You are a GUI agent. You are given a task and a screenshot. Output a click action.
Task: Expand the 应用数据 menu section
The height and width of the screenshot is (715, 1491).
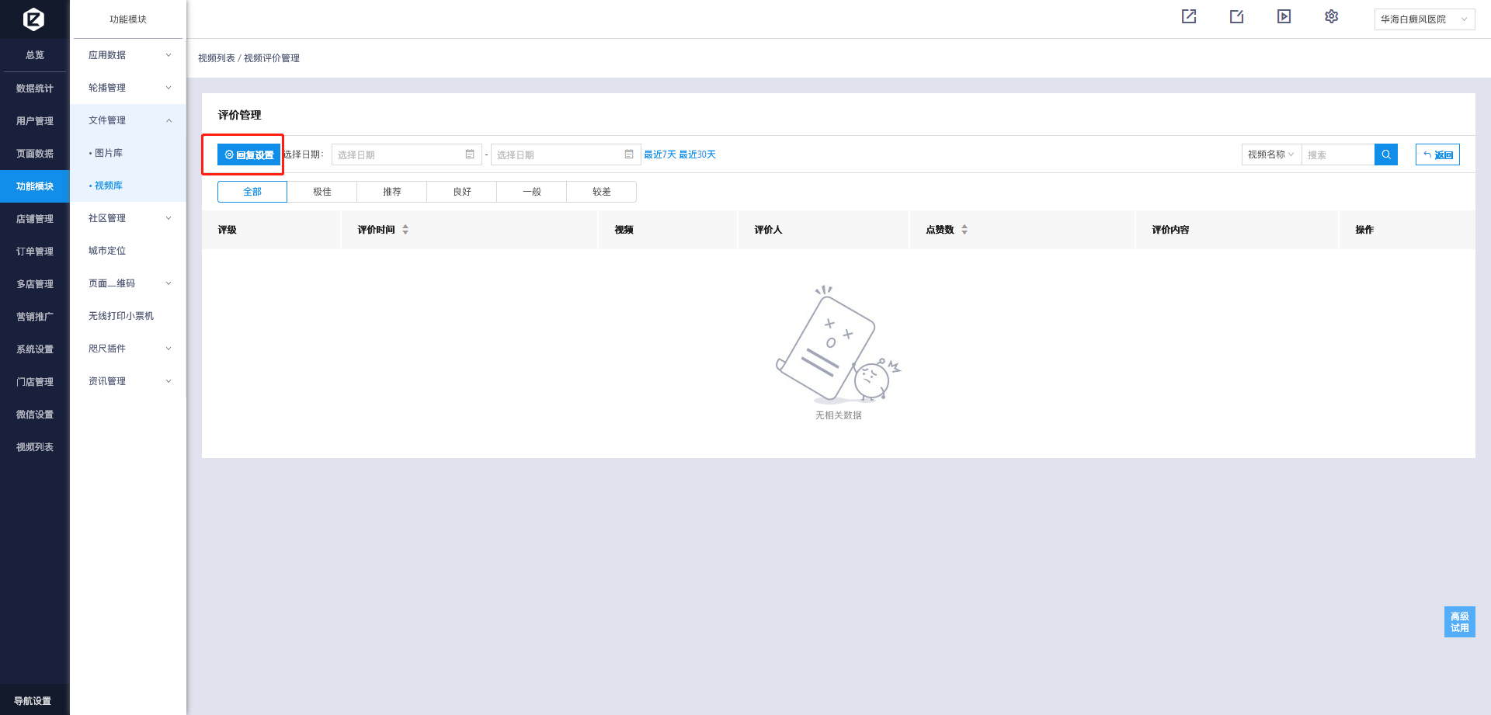pyautogui.click(x=129, y=55)
